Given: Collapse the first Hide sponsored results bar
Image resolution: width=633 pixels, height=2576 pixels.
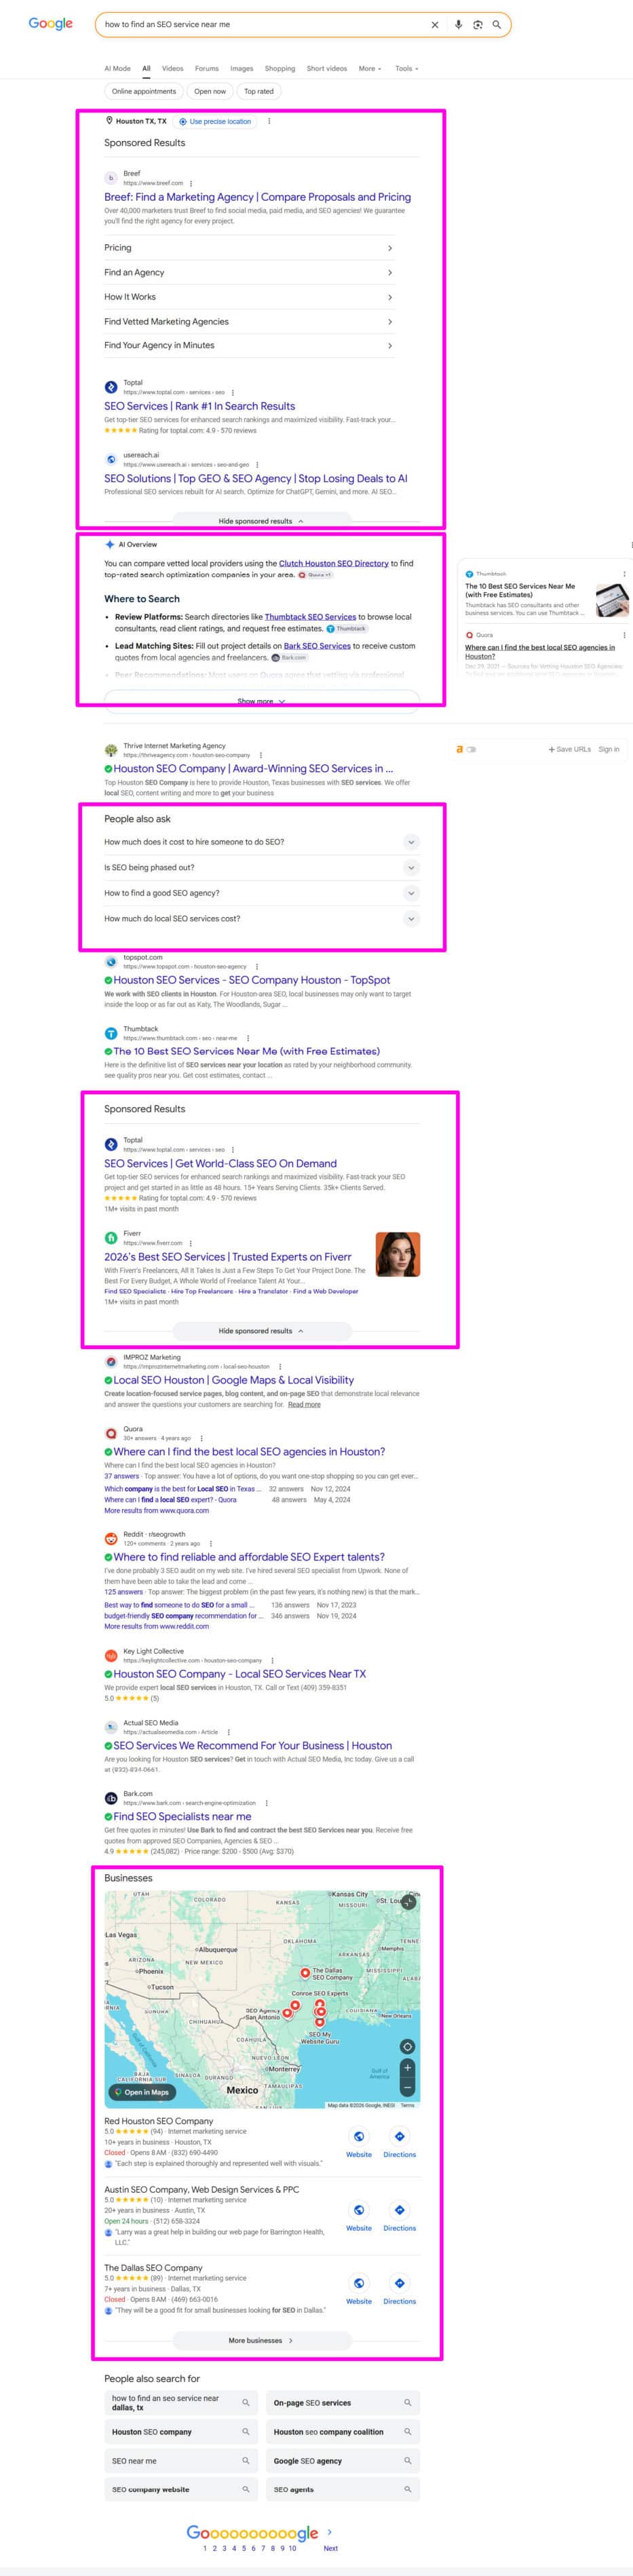Looking at the screenshot, I should click(x=261, y=521).
